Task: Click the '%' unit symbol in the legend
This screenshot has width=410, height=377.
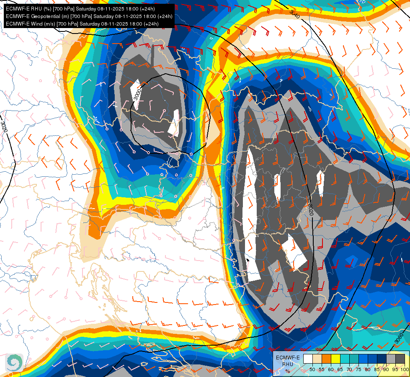Action: click(x=288, y=371)
